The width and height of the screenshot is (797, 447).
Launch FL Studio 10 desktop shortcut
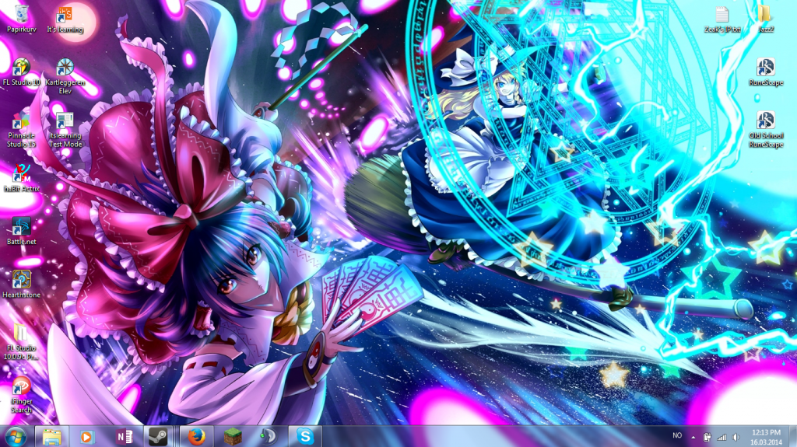pos(22,68)
